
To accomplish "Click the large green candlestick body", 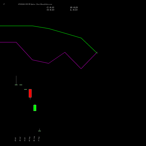I will [35, 108].
